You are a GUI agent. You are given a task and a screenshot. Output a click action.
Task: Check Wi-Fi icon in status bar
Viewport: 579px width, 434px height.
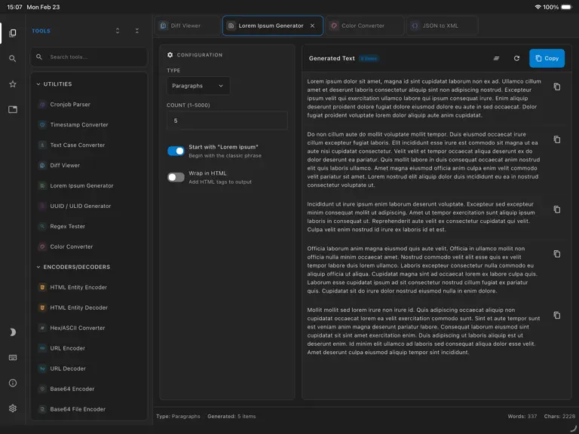coord(538,7)
